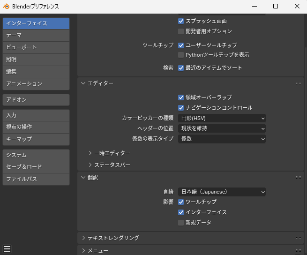The height and width of the screenshot is (255, 307).
Task: Open the 言語 language dropdown
Action: [222, 192]
